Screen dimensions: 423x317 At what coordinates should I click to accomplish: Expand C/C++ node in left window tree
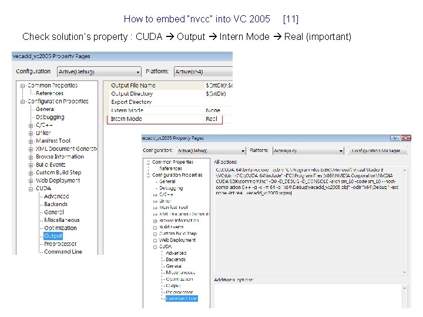click(x=31, y=126)
